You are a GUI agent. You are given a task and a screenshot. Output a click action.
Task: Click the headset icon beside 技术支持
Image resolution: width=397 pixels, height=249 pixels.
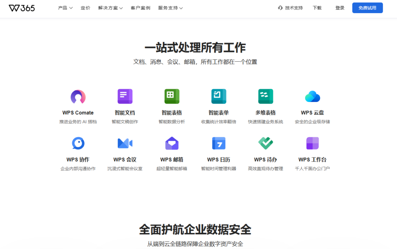(x=280, y=8)
